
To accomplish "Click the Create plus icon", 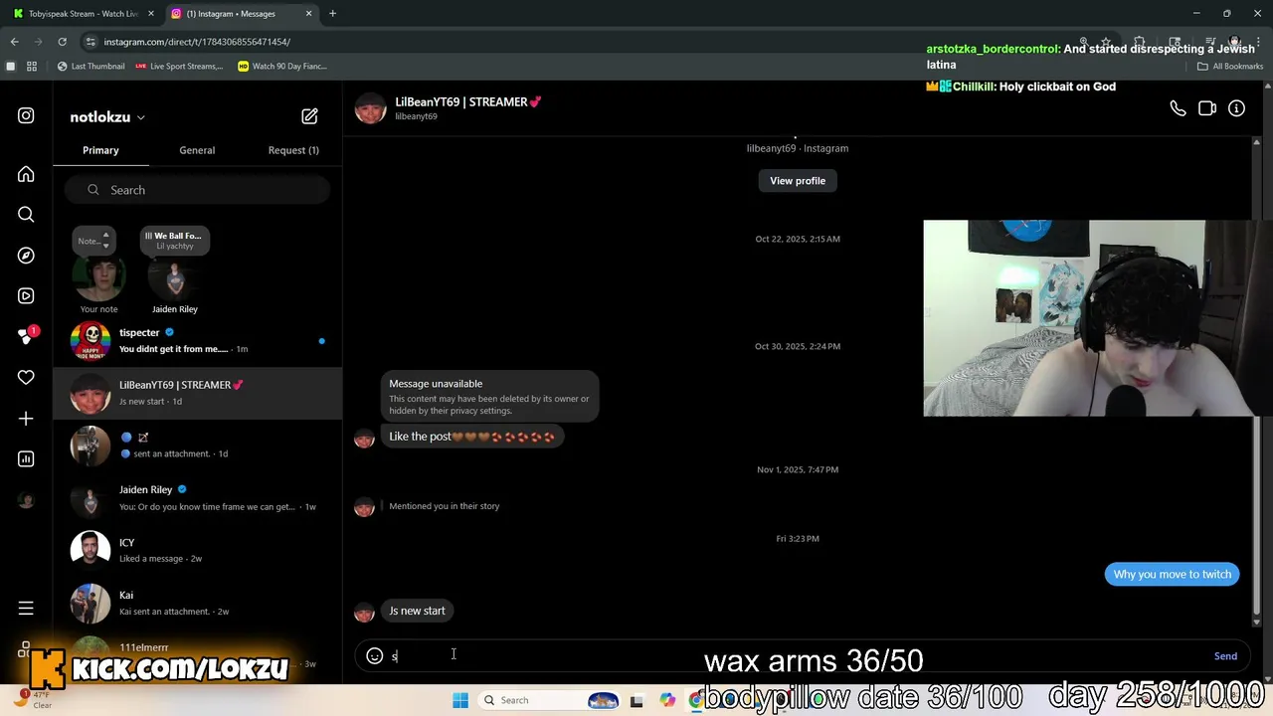I will pyautogui.click(x=26, y=419).
